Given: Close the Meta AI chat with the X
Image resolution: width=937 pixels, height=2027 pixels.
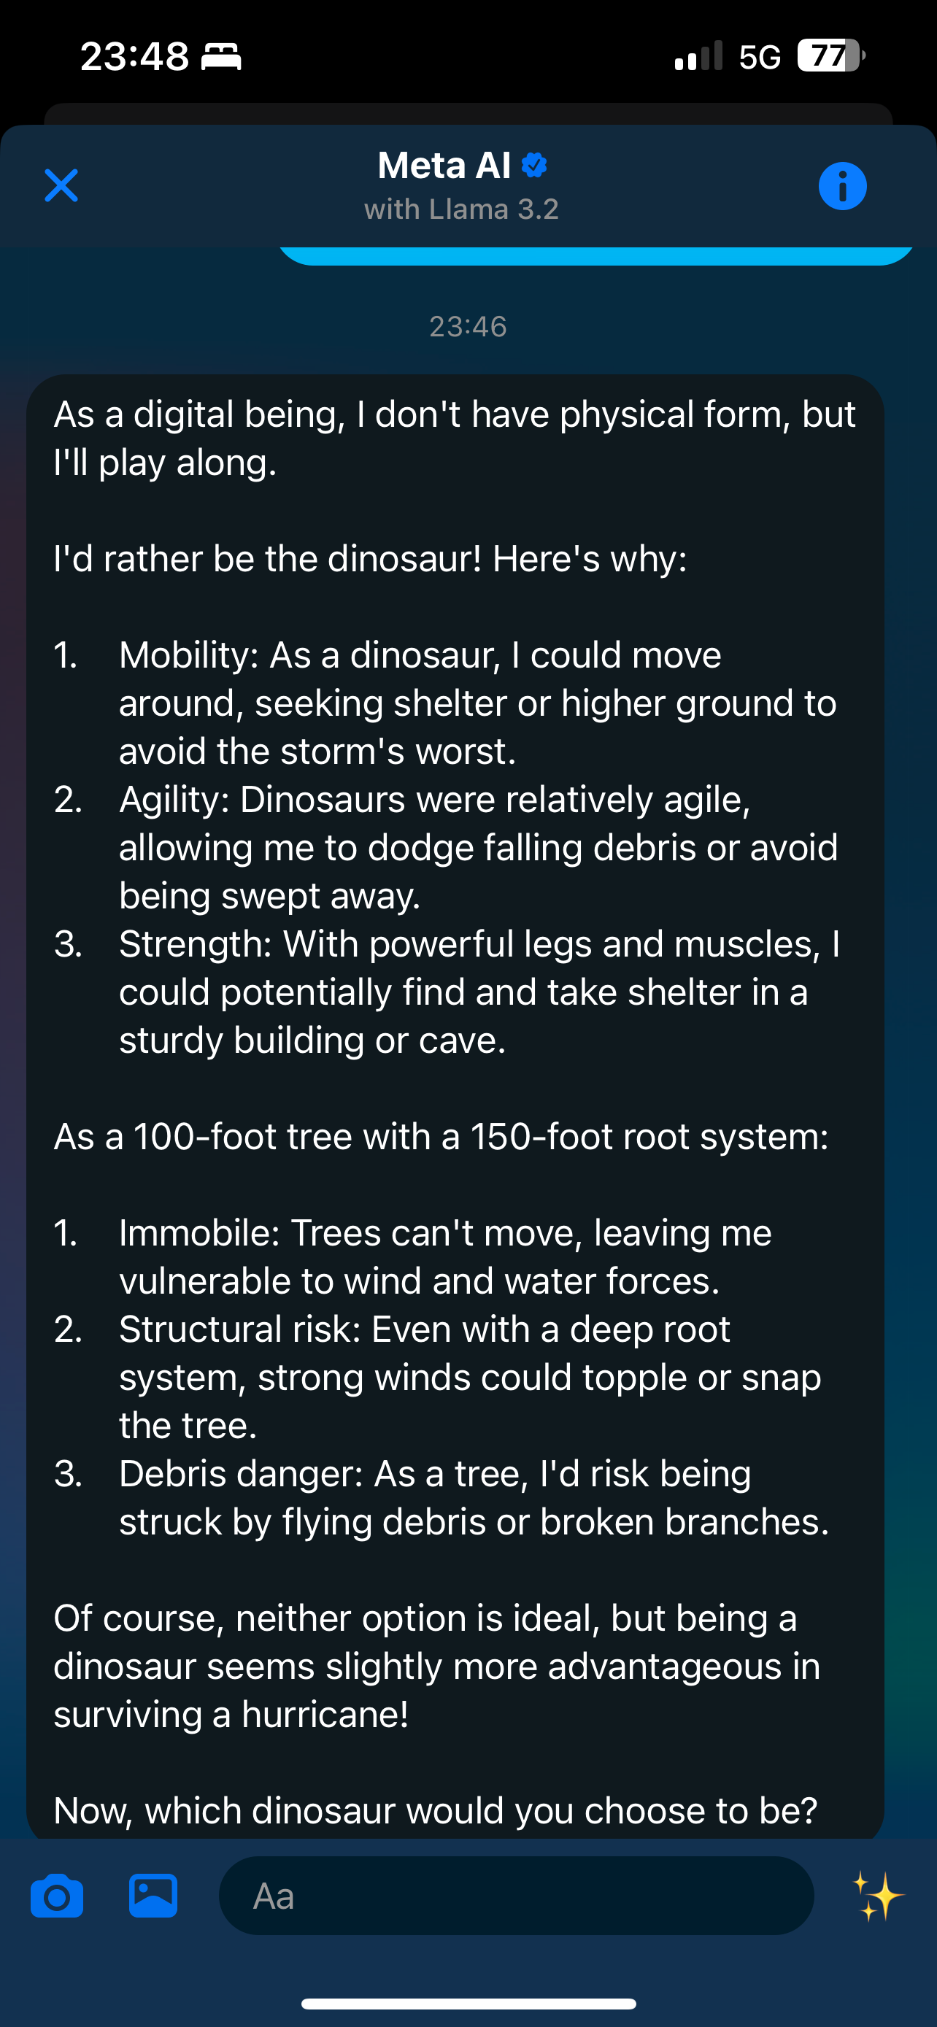Looking at the screenshot, I should tap(61, 186).
